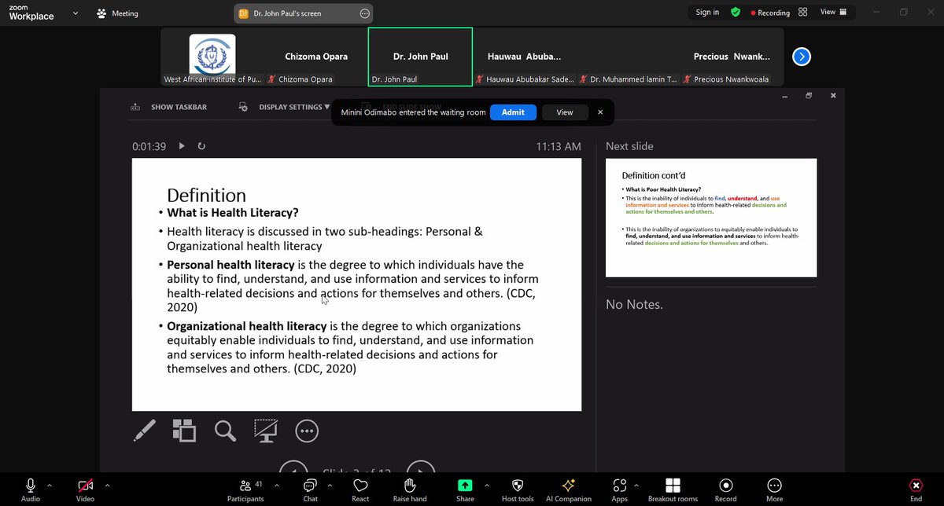Viewport: 944px width, 506px height.
Task: Select Dr. John Paul video tile
Action: (x=420, y=57)
